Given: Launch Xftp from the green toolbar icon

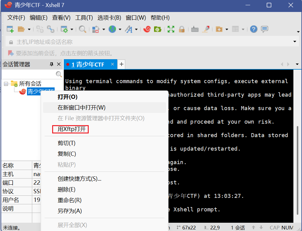Looking at the screenshot, I should [158, 29].
